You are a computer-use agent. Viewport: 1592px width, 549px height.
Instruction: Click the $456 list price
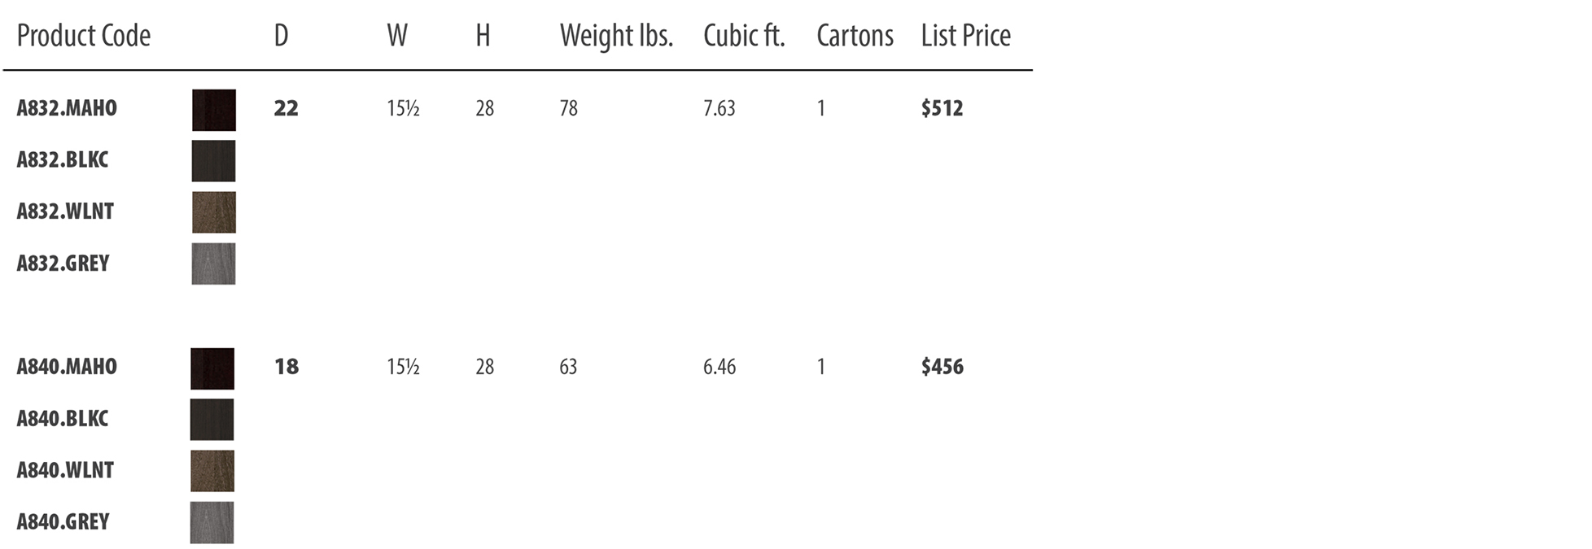[943, 367]
